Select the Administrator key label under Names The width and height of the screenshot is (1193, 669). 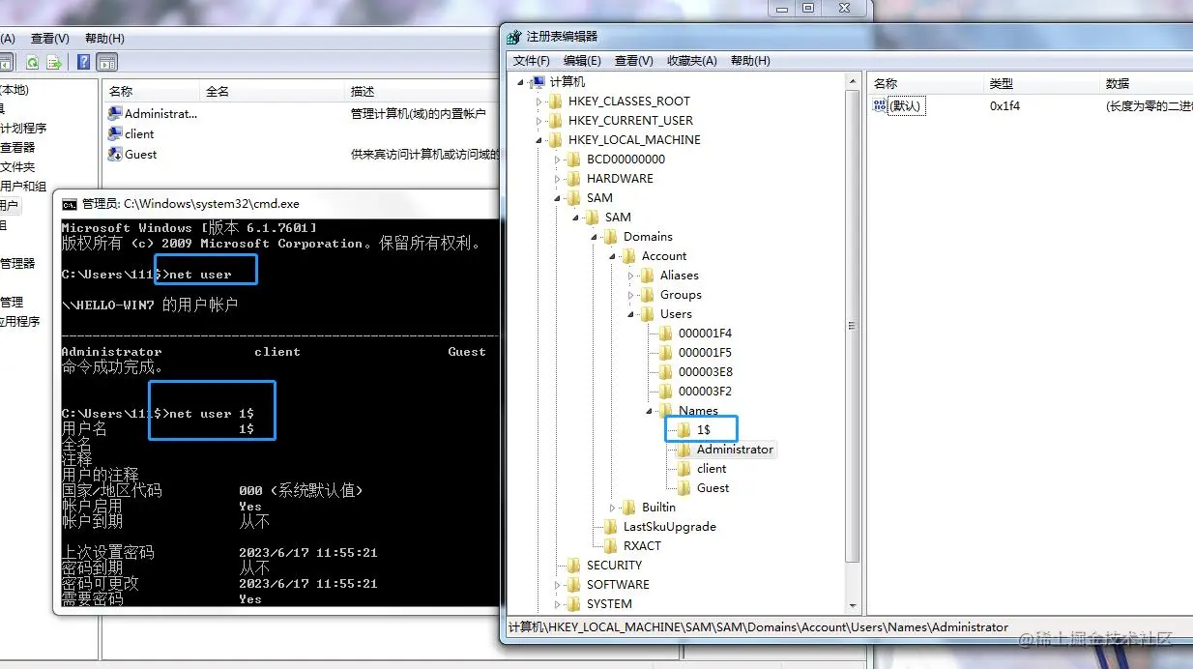click(735, 450)
